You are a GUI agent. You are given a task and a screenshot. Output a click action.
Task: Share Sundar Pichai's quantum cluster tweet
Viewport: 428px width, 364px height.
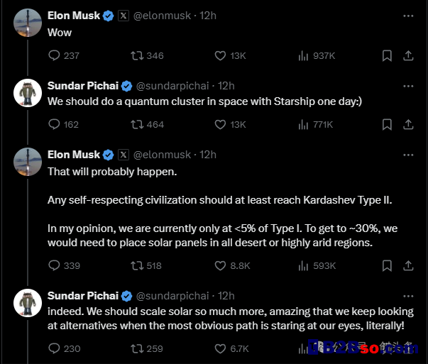(x=408, y=125)
